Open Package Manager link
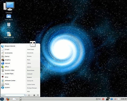Image resolution: width=127 pixels, height=101 pixels. click(32, 88)
